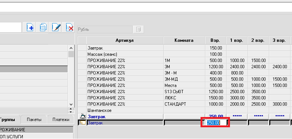Viewport: 292px width, 139px height.
Task: Click the Артикул column header
Action: pyautogui.click(x=125, y=40)
